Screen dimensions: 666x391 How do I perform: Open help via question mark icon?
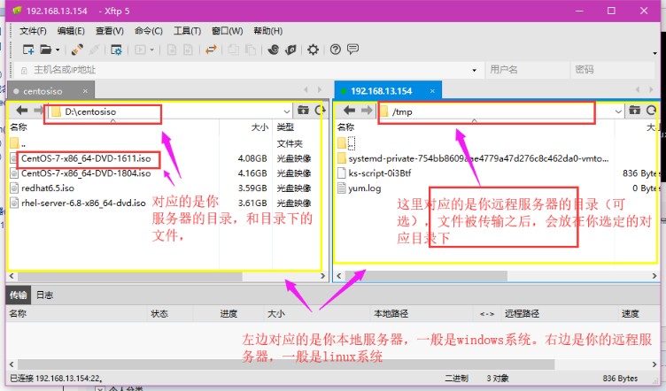pyautogui.click(x=336, y=50)
